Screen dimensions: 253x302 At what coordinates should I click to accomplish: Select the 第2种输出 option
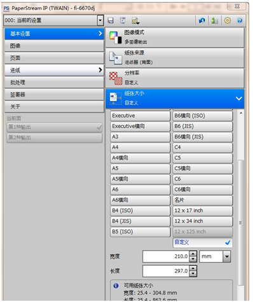(54, 138)
